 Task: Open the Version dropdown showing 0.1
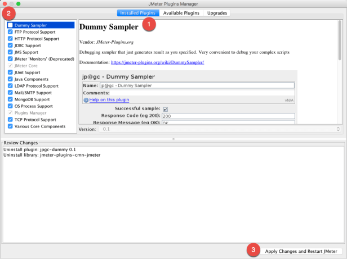(220, 129)
